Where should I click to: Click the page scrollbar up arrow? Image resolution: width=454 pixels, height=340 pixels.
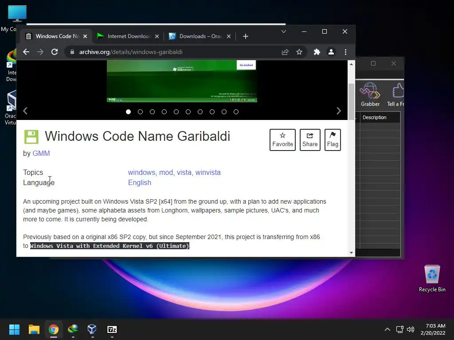coord(351,64)
